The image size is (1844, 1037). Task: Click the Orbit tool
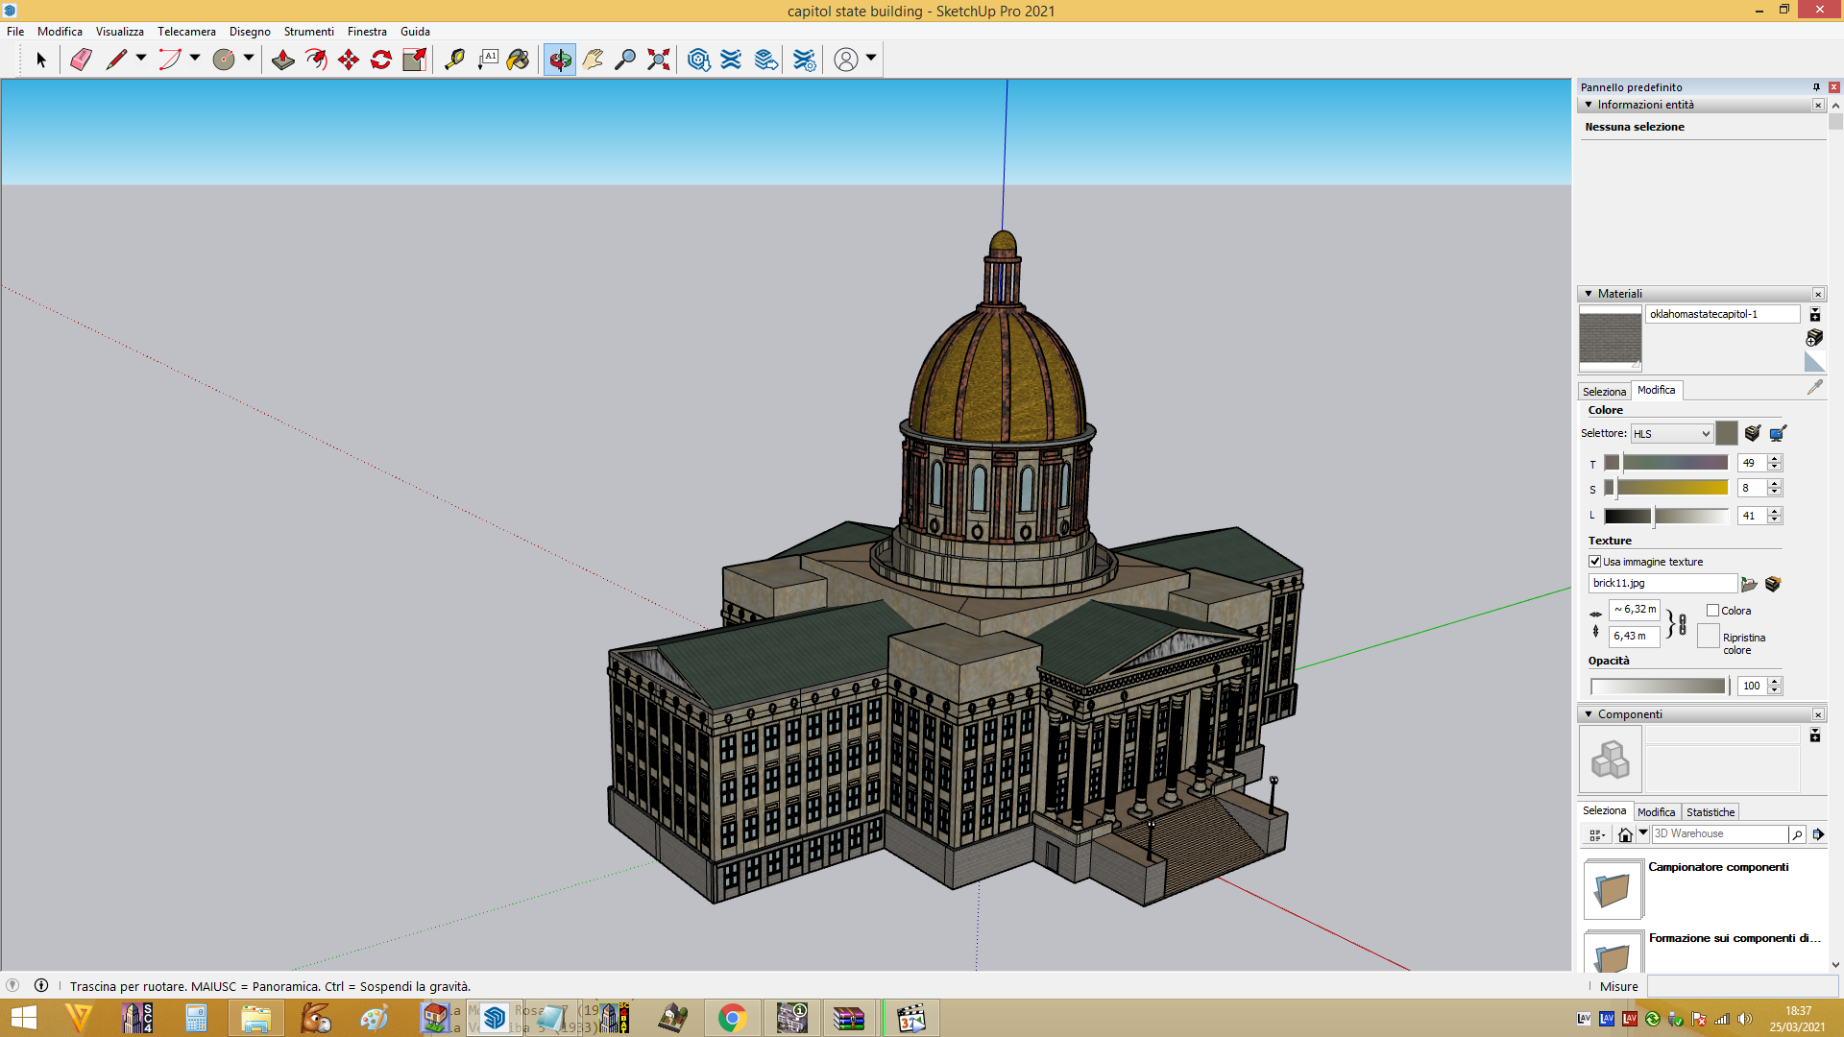tap(560, 60)
